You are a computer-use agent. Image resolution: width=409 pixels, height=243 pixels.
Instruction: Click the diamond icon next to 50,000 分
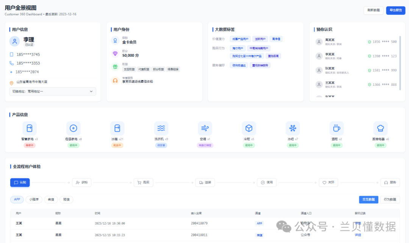coord(115,53)
